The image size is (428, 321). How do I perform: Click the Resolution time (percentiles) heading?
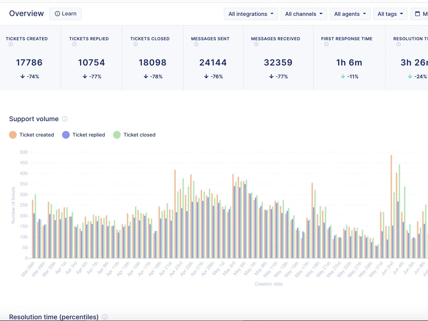(54, 317)
